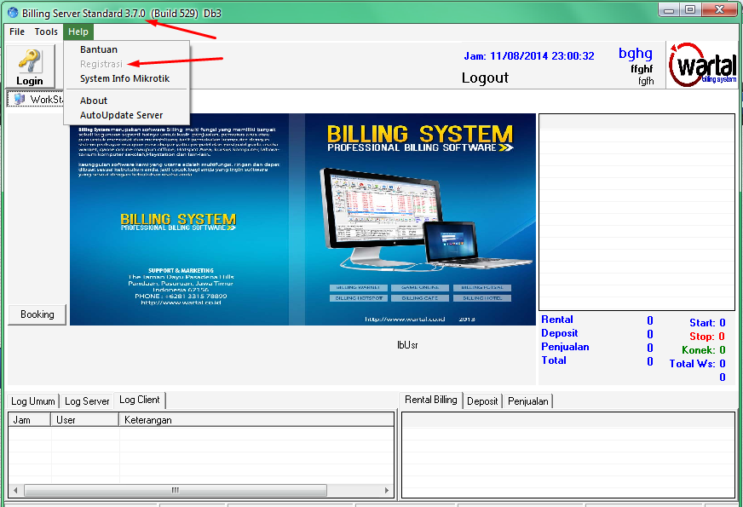Click the Start: 0 counter

(707, 323)
